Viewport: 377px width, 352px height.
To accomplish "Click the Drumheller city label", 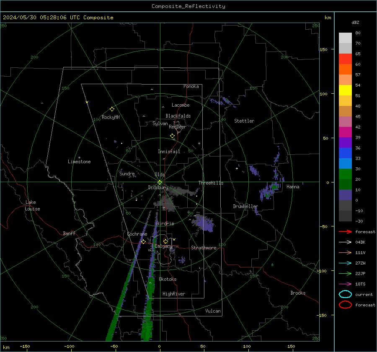I will [245, 206].
